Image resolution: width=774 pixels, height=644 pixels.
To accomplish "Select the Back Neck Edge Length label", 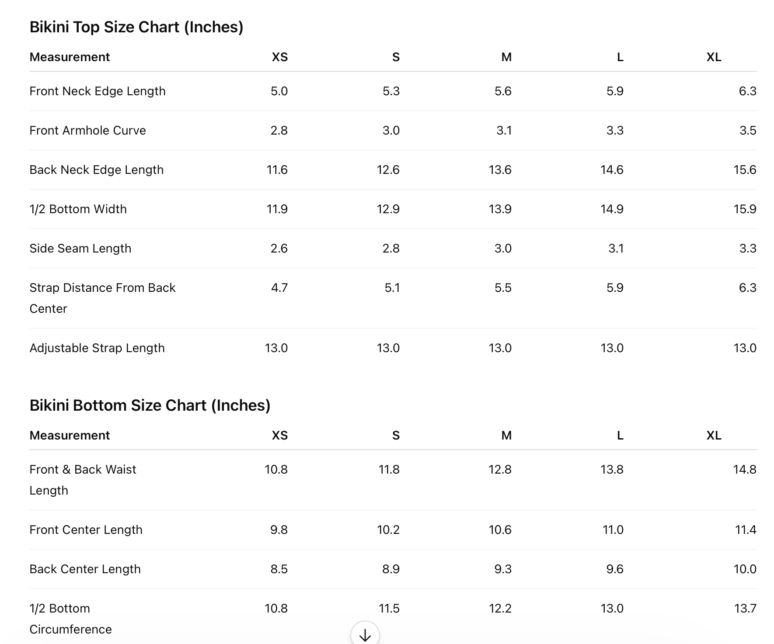I will [x=97, y=170].
